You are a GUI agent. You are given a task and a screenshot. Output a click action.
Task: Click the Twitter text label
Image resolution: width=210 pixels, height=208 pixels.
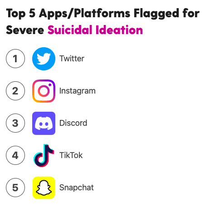point(72,59)
